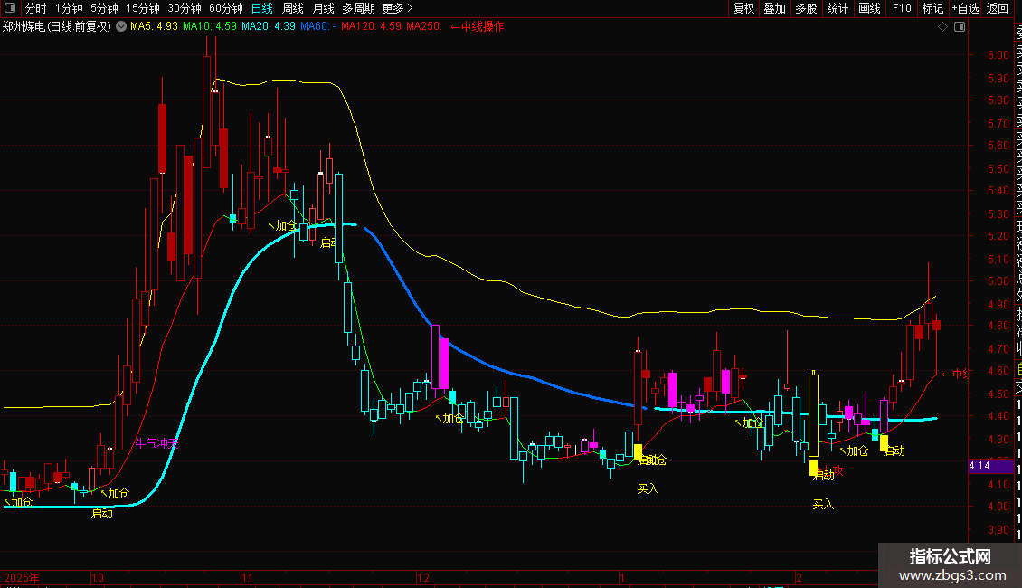The width and height of the screenshot is (1022, 588).
Task: Click the 牛气冲天 signal label
Action: (156, 443)
